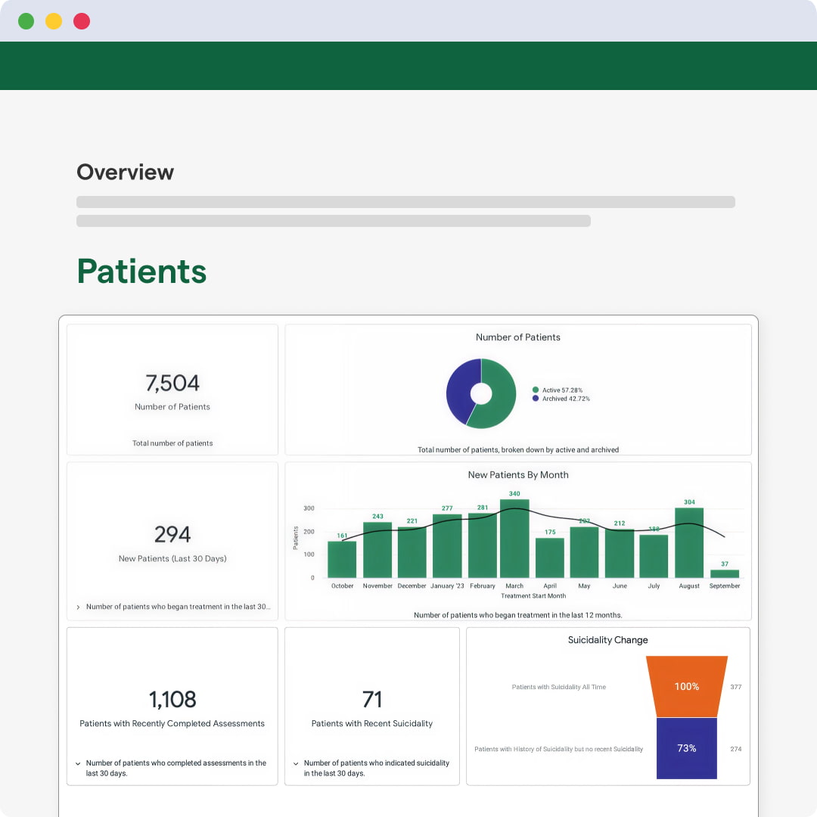Viewport: 817px width, 817px height.
Task: Select the blue Archived pie slice
Action: [x=460, y=390]
